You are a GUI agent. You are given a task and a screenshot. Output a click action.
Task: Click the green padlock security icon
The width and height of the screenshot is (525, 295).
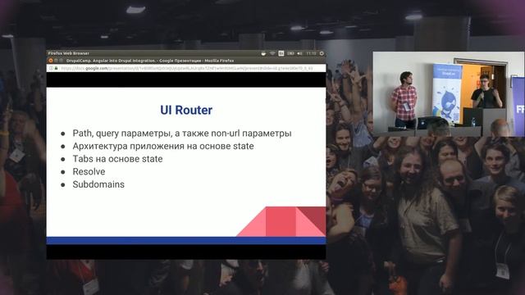[57, 68]
